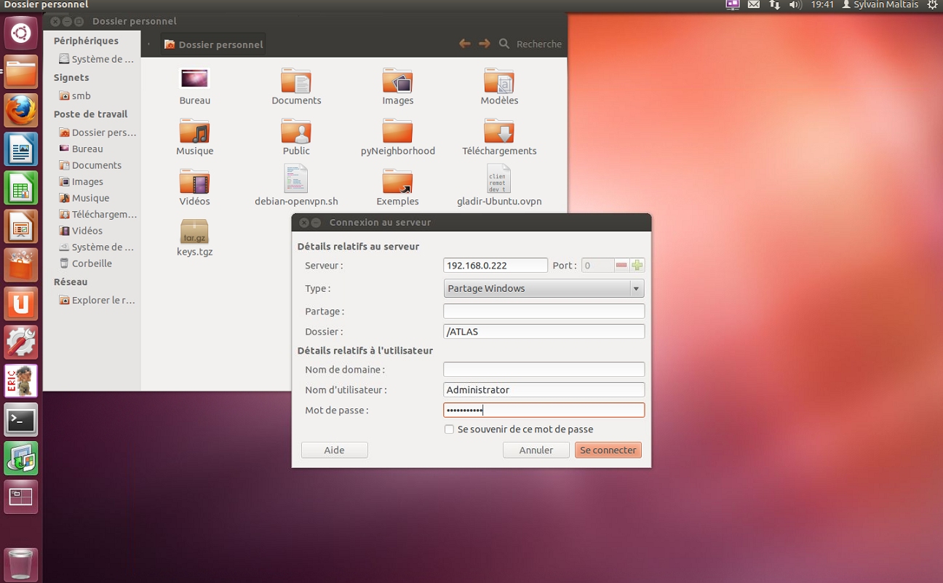943x583 pixels.
Task: Select smb bookmark in sidebar
Action: [81, 96]
